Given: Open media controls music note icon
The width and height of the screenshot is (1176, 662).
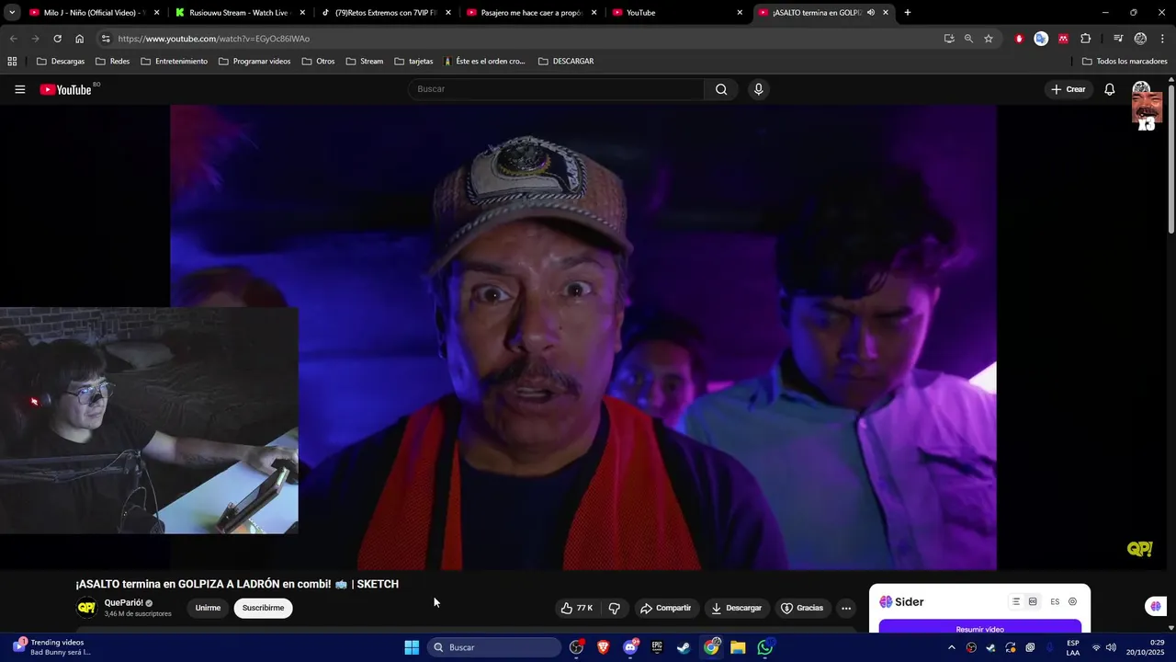Looking at the screenshot, I should tap(1118, 39).
